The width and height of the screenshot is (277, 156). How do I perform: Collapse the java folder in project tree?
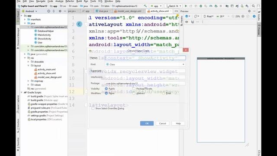click(x=25, y=23)
